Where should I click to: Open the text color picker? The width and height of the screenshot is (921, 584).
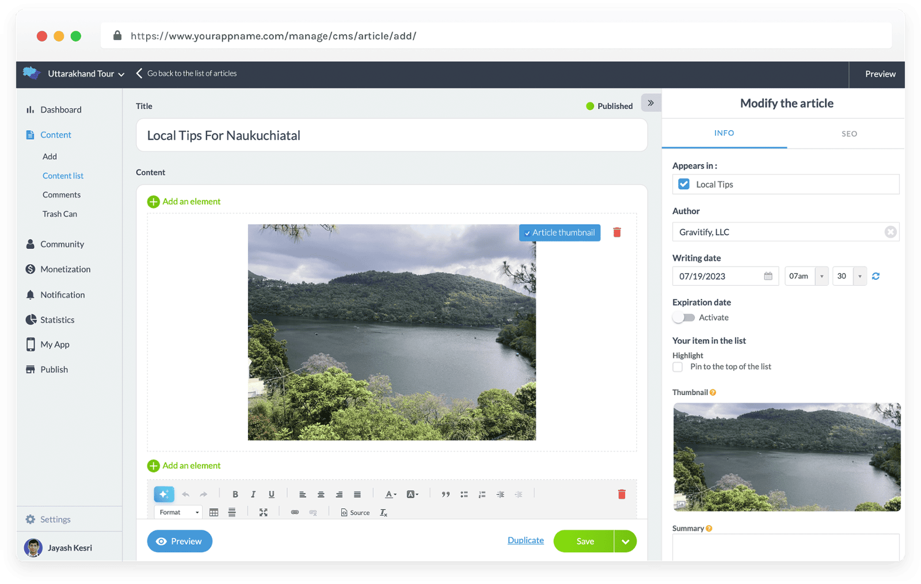(x=390, y=494)
